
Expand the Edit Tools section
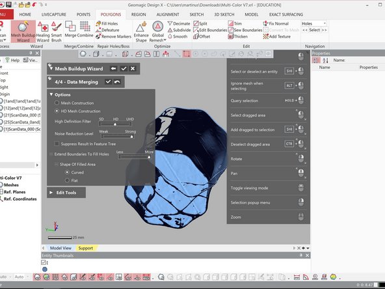51,193
